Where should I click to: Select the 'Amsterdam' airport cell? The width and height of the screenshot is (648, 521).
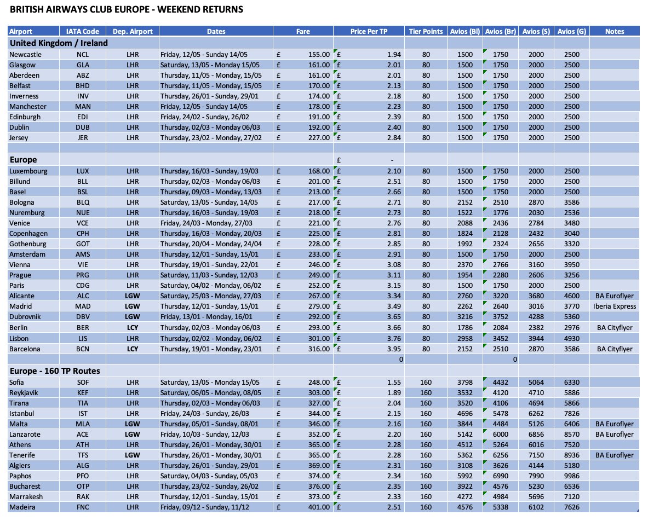point(33,254)
